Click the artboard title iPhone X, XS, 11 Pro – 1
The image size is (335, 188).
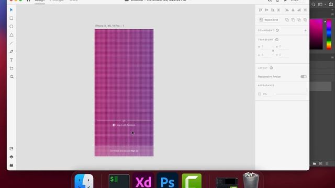[109, 26]
